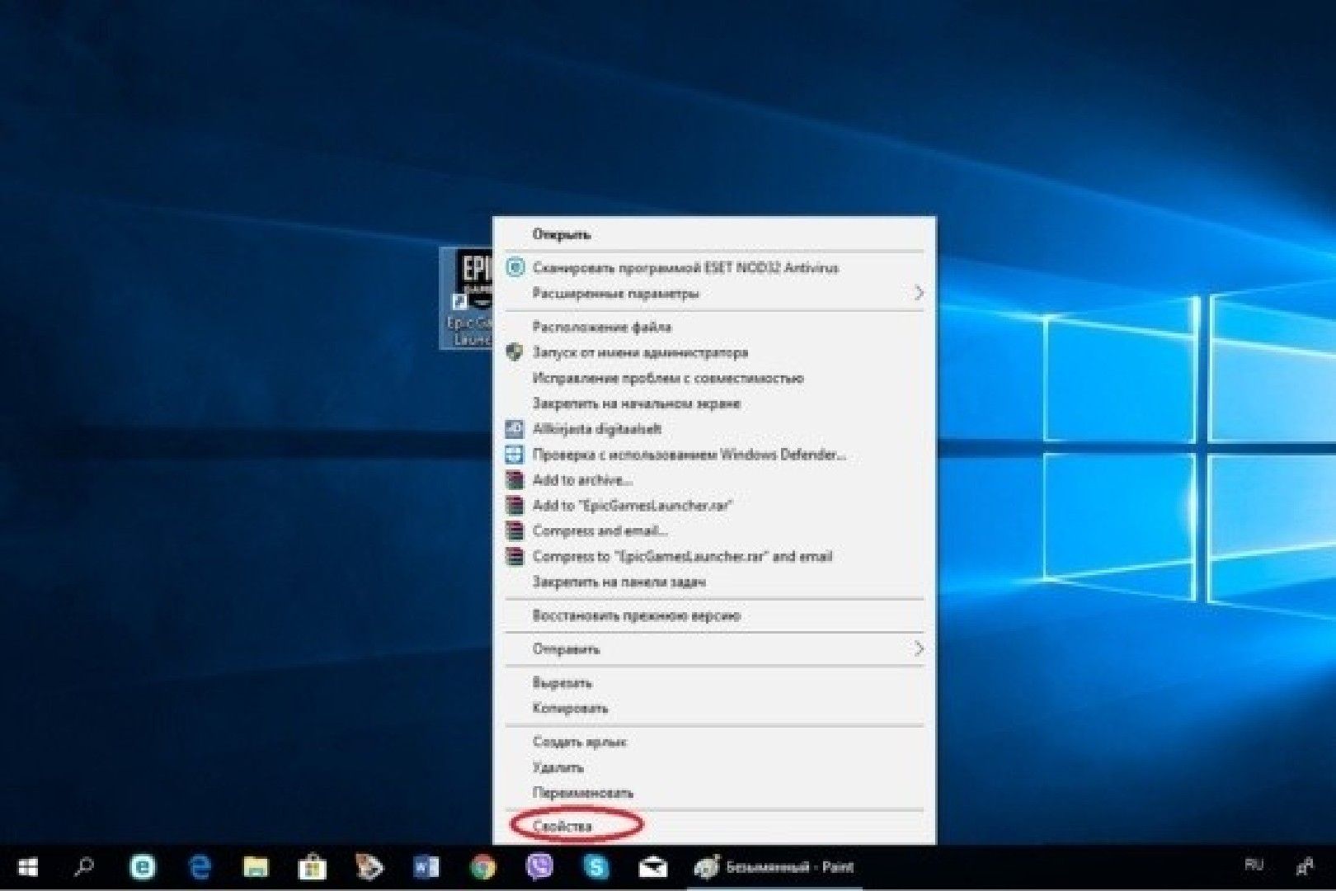Switch to the Paint window in taskbar
The height and width of the screenshot is (891, 1336).
pos(774,867)
